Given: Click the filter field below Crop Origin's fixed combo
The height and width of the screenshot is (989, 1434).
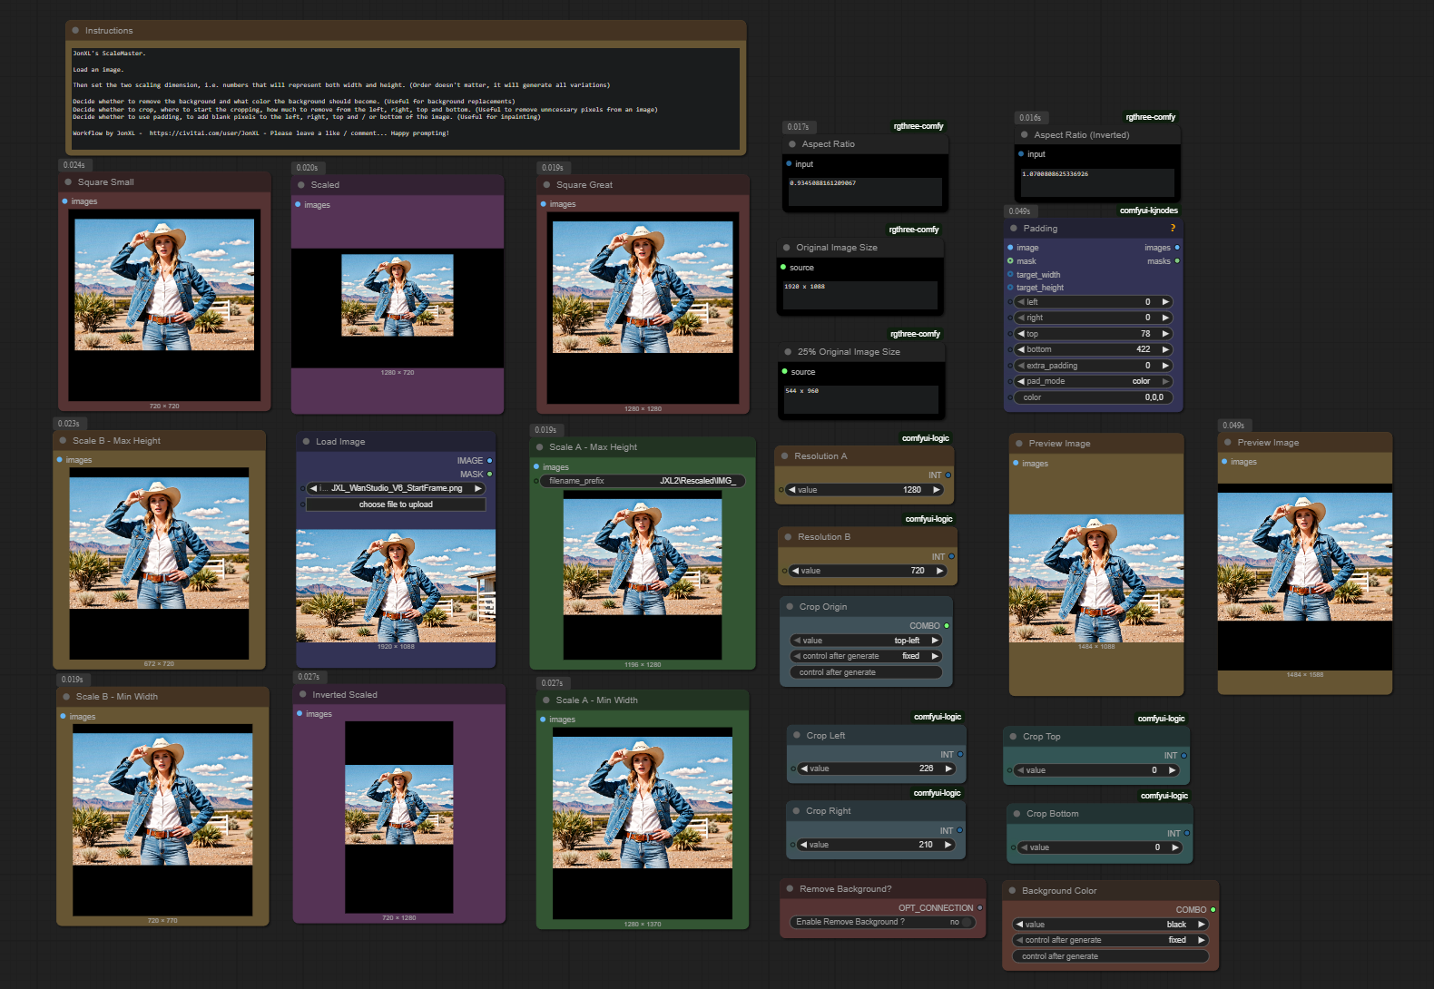Looking at the screenshot, I should point(866,672).
